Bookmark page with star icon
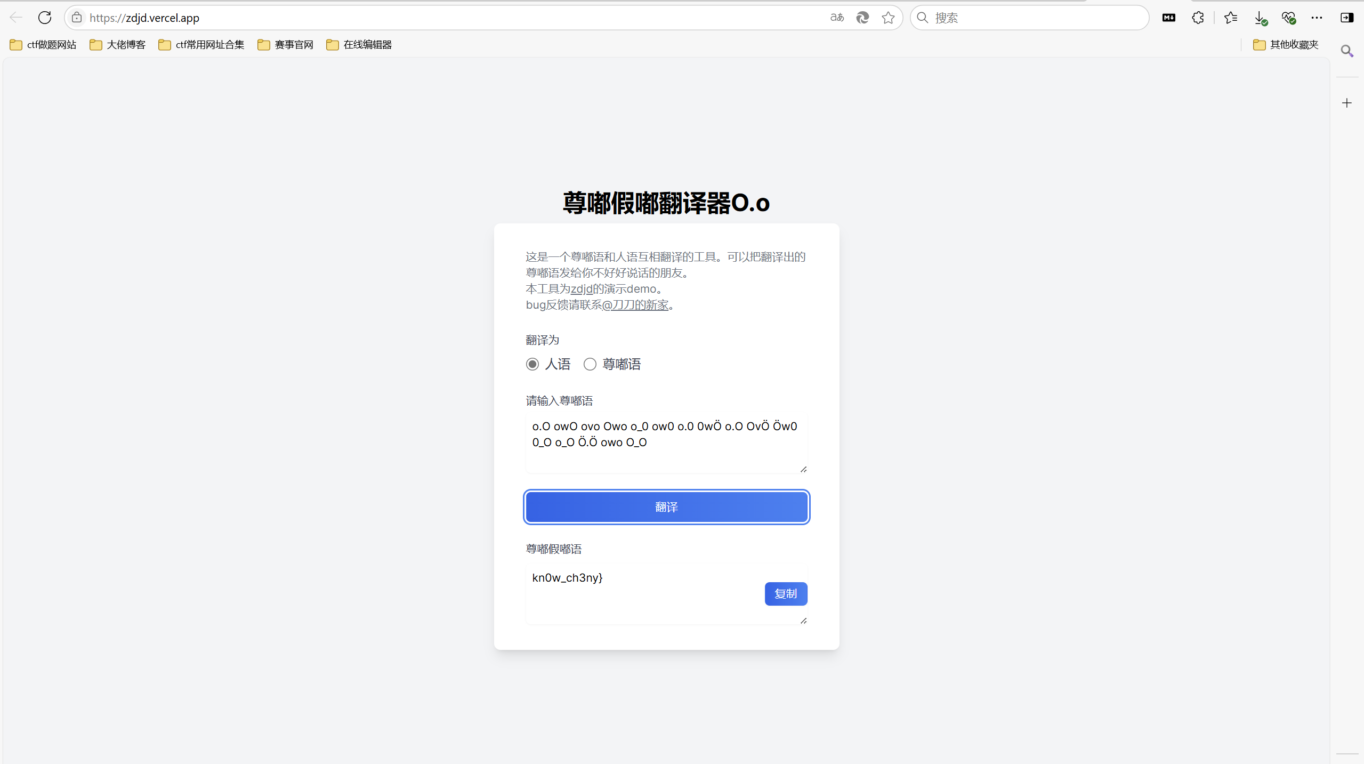Image resolution: width=1364 pixels, height=764 pixels. click(888, 18)
